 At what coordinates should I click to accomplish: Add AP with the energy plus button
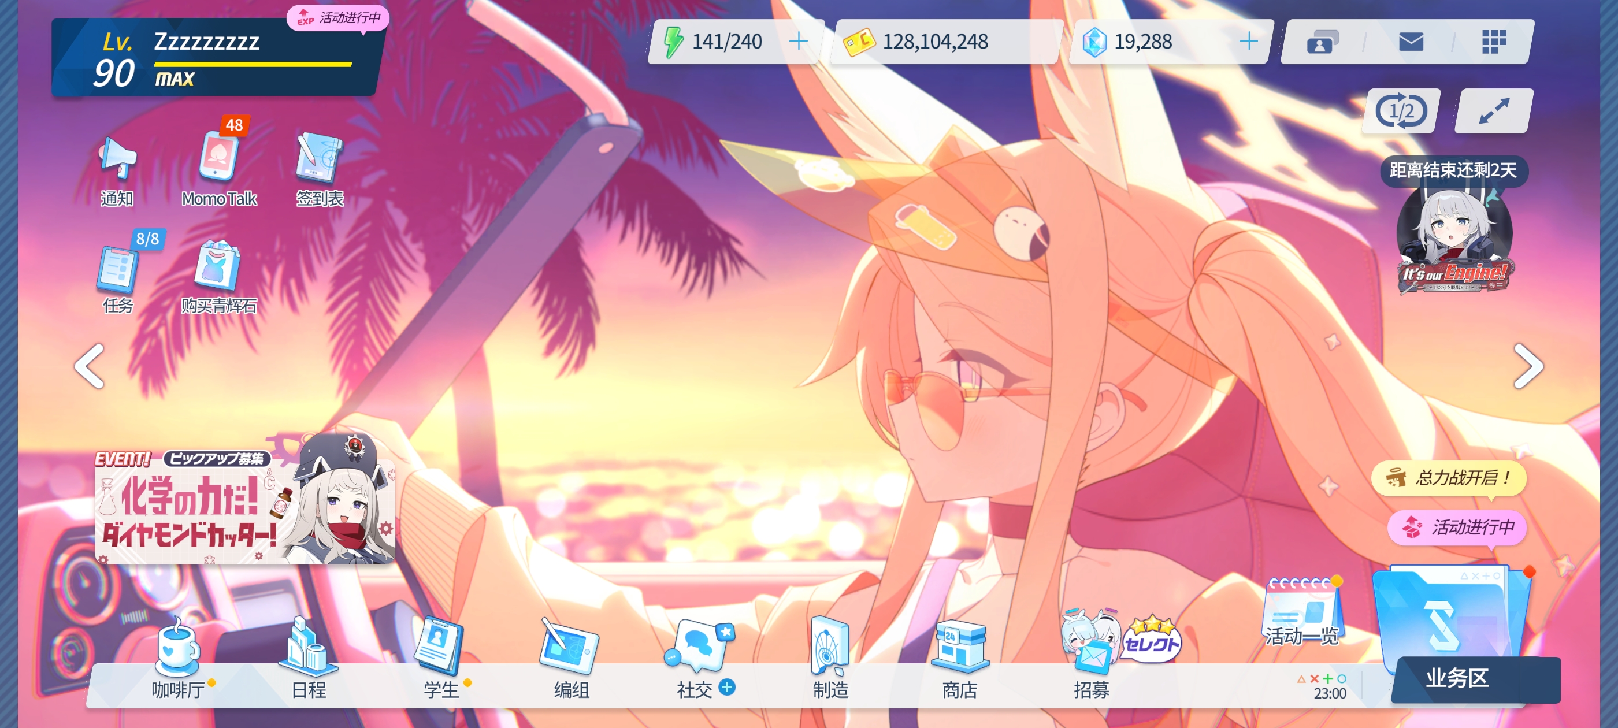click(797, 42)
